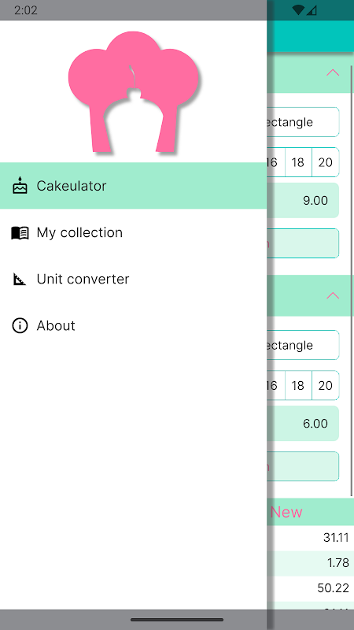Open the My collection menu entry

pos(133,232)
